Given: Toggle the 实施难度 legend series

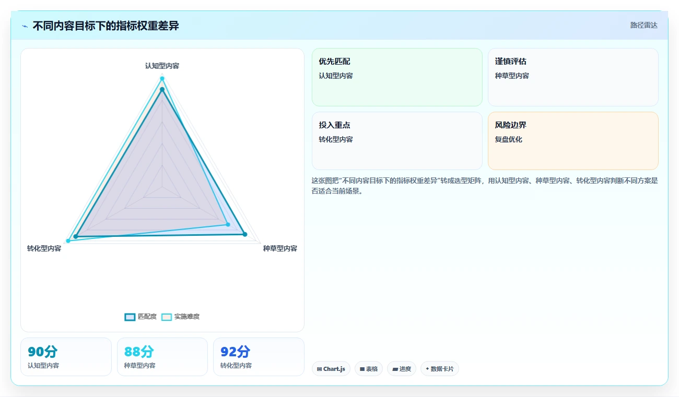Looking at the screenshot, I should coord(180,317).
